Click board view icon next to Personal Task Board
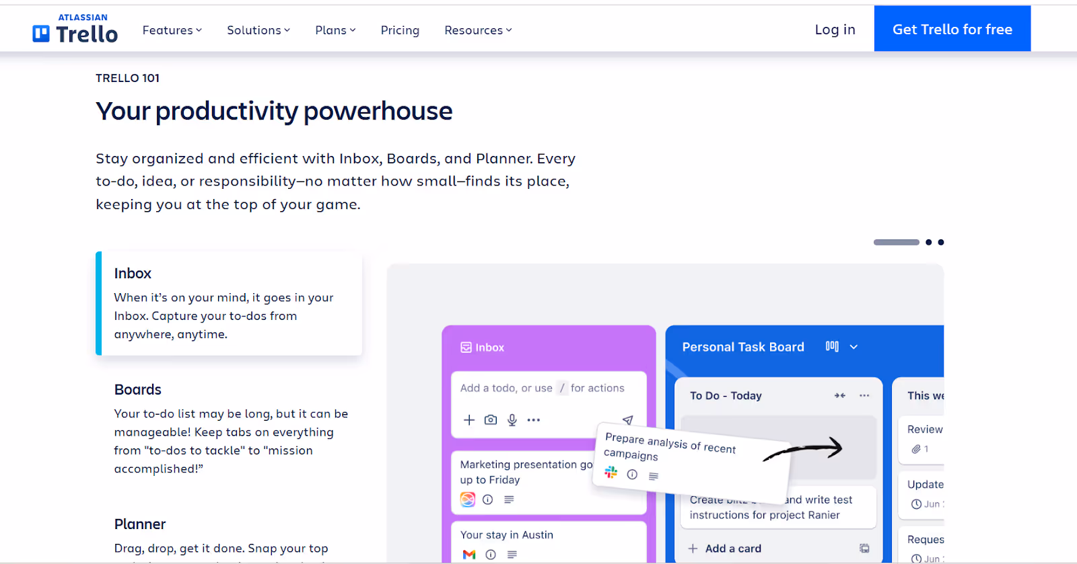1077x564 pixels. 832,346
